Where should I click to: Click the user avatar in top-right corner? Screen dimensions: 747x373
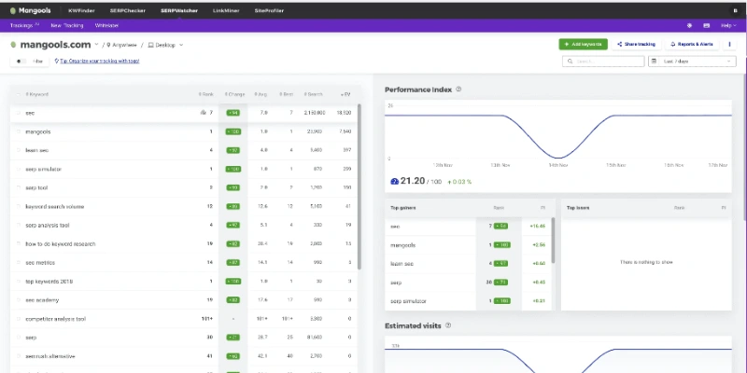coord(734,10)
